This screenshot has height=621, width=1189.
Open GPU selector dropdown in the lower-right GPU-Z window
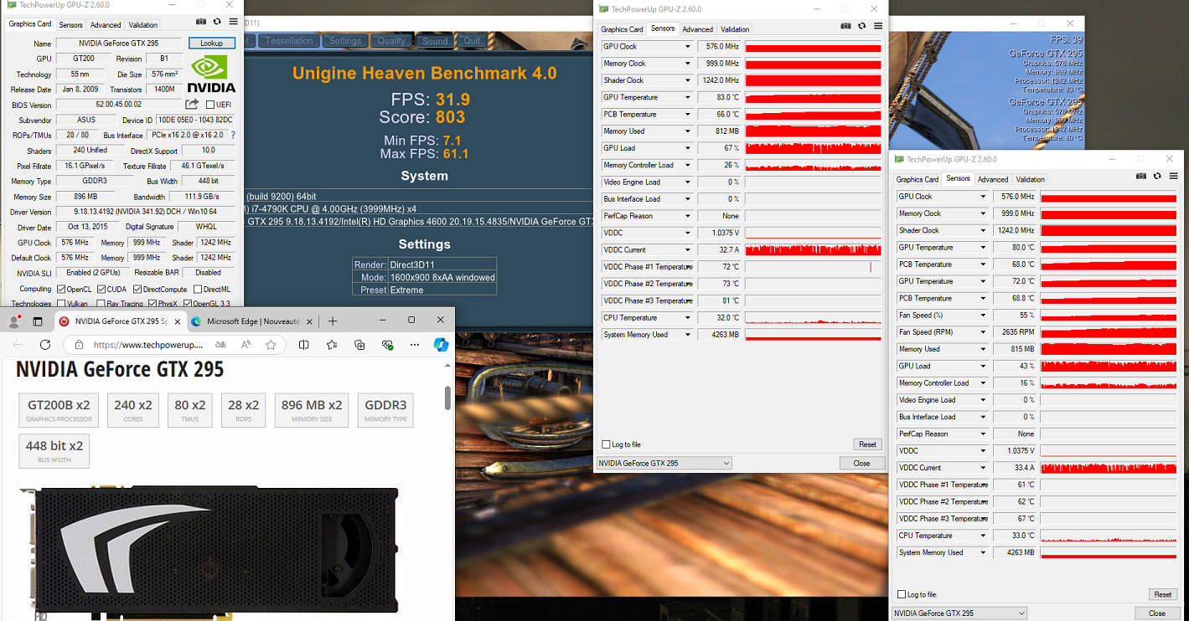click(959, 613)
